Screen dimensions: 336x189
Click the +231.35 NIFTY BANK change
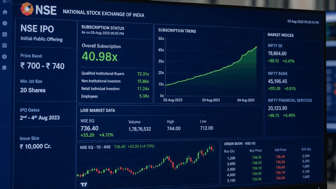coord(274,88)
